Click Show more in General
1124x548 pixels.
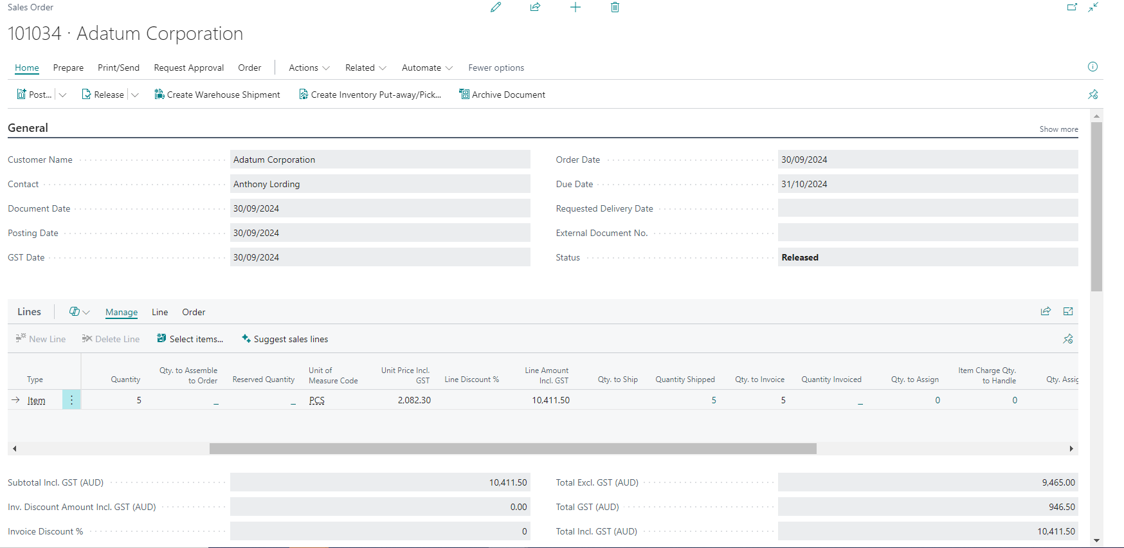click(x=1058, y=129)
